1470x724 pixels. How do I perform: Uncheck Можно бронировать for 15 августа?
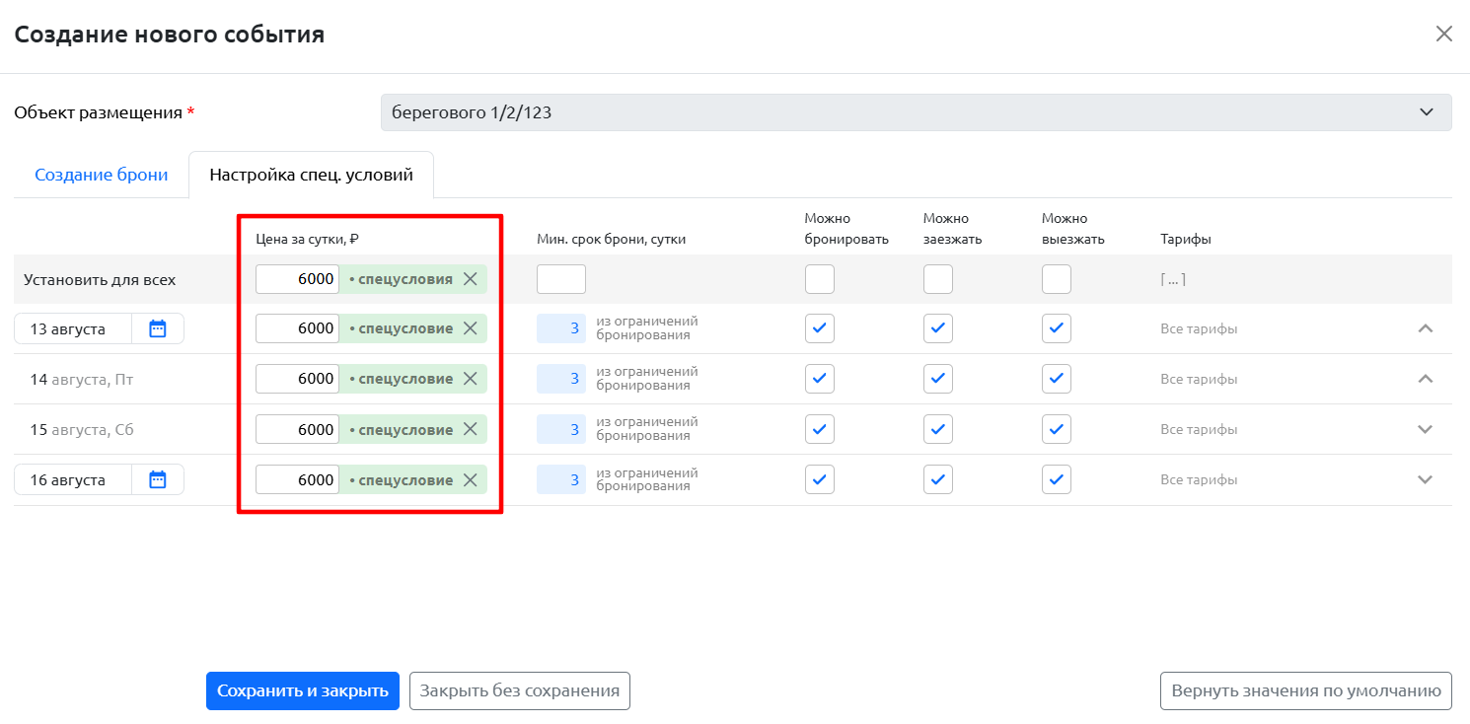click(x=820, y=429)
